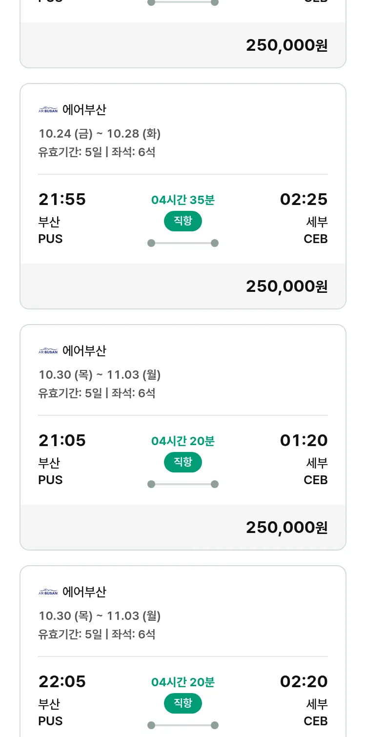366x737 pixels.
Task: Select the 250,000원 price of the 21:55 flight
Action: click(286, 287)
